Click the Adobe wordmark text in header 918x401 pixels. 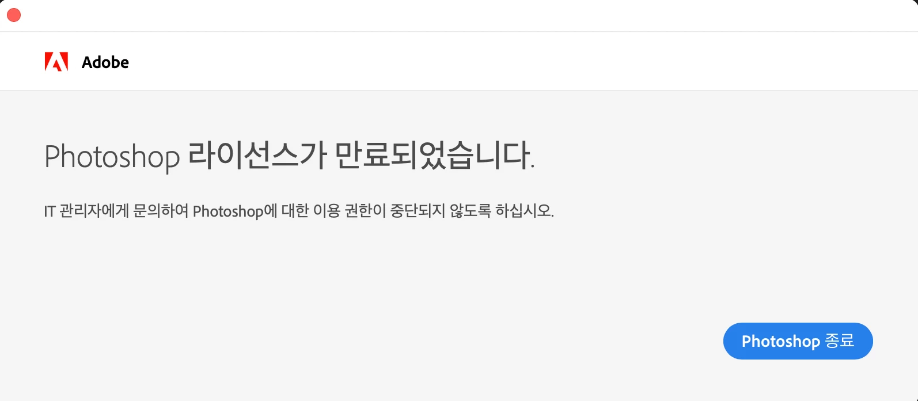coord(105,62)
